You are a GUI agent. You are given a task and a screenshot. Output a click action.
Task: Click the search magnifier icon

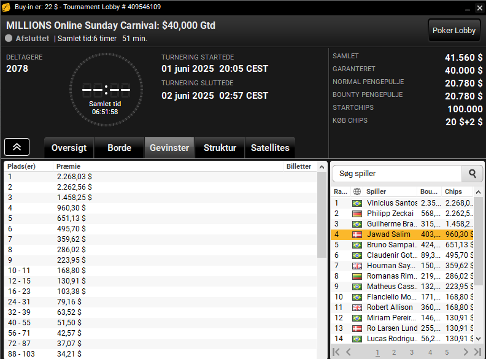pyautogui.click(x=472, y=174)
